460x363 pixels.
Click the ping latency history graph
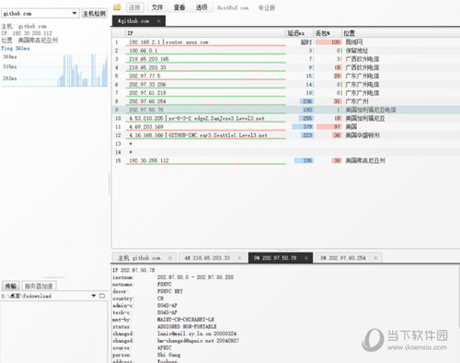(x=54, y=70)
